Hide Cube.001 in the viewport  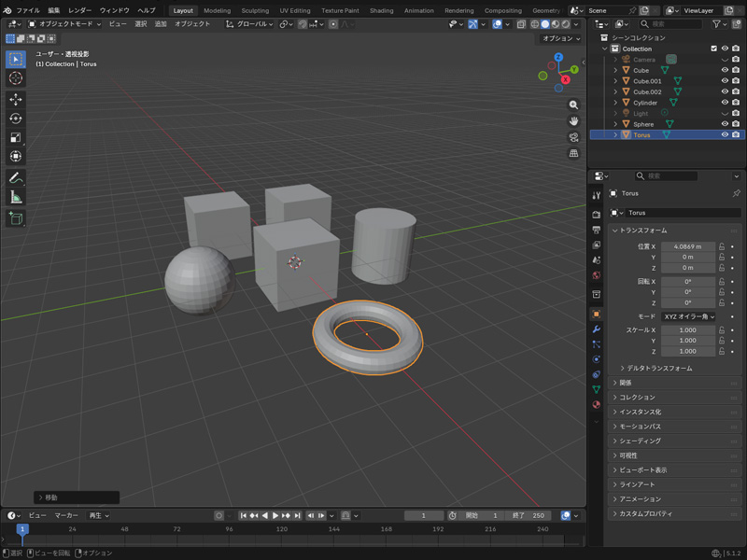[725, 81]
